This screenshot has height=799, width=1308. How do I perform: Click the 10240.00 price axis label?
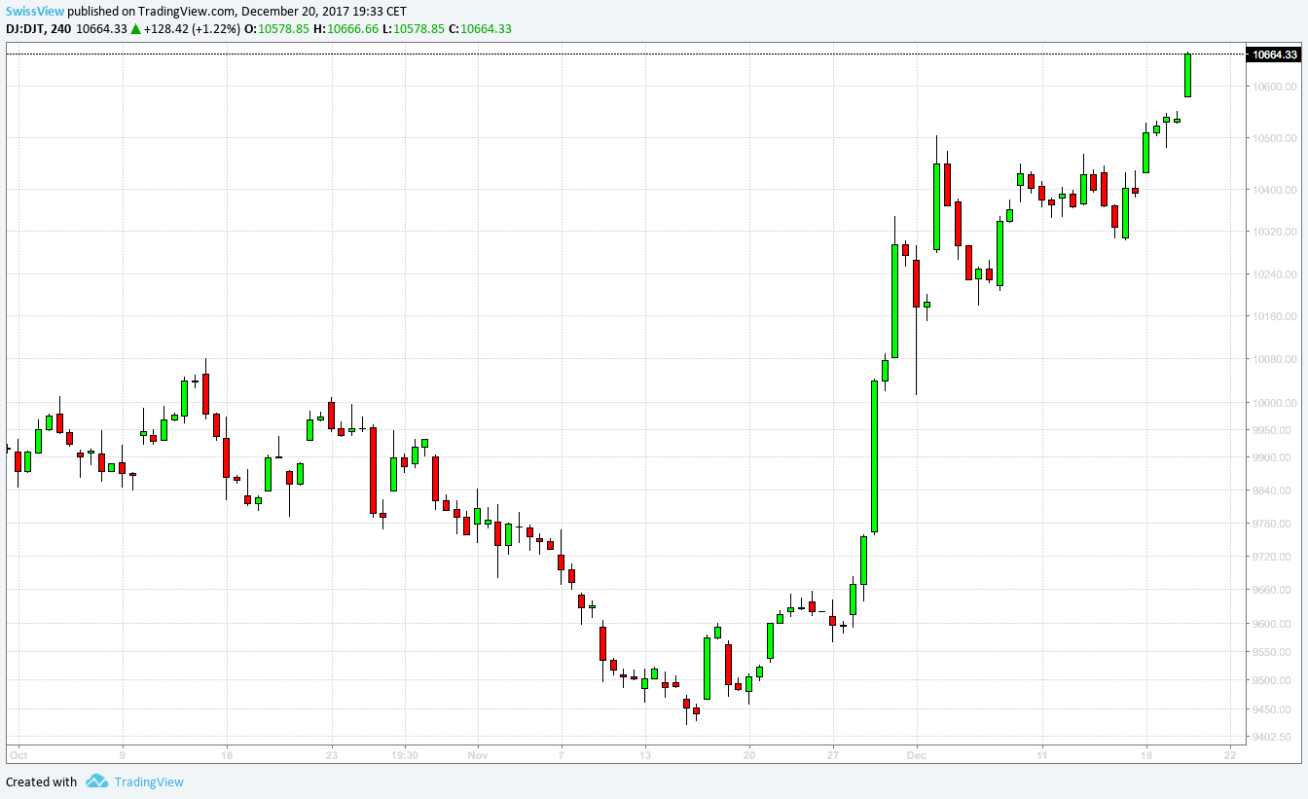click(x=1276, y=273)
